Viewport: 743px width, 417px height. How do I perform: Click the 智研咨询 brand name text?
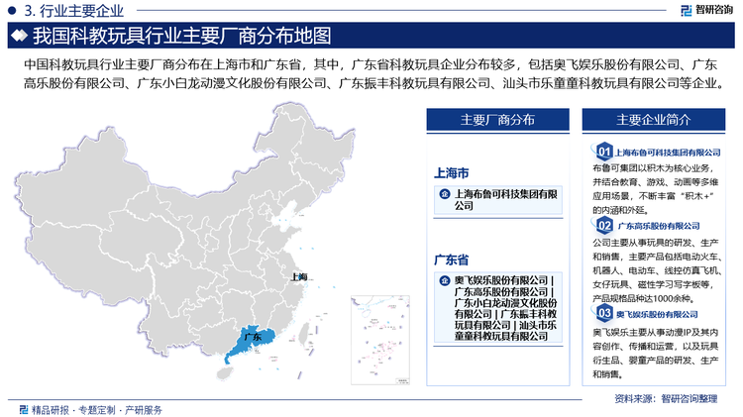pyautogui.click(x=713, y=10)
